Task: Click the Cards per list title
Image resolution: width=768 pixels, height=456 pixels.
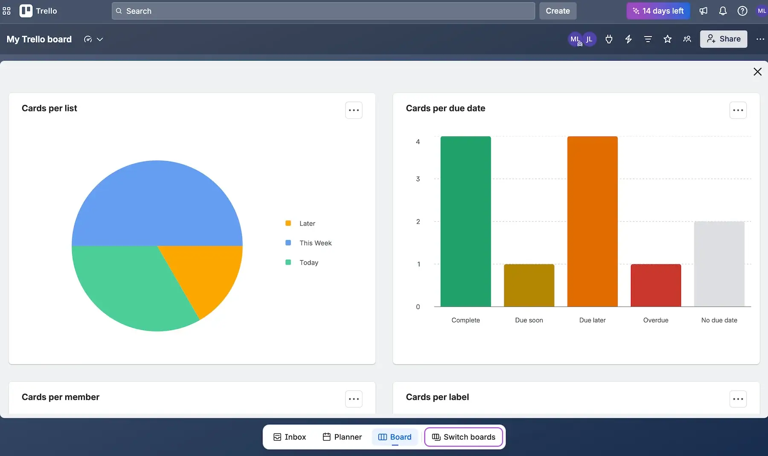Action: [49, 108]
